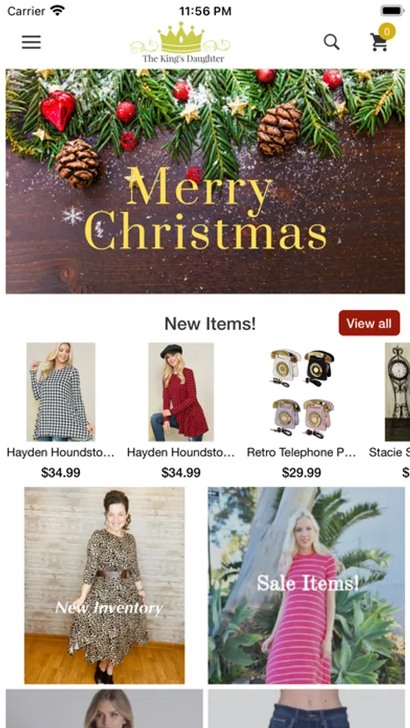The image size is (410, 728).
Task: Open the shopping cart icon
Action: (379, 42)
